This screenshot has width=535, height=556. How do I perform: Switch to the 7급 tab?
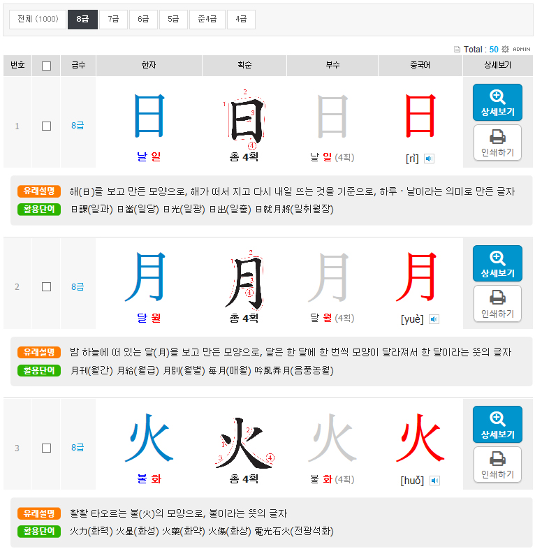click(x=112, y=20)
